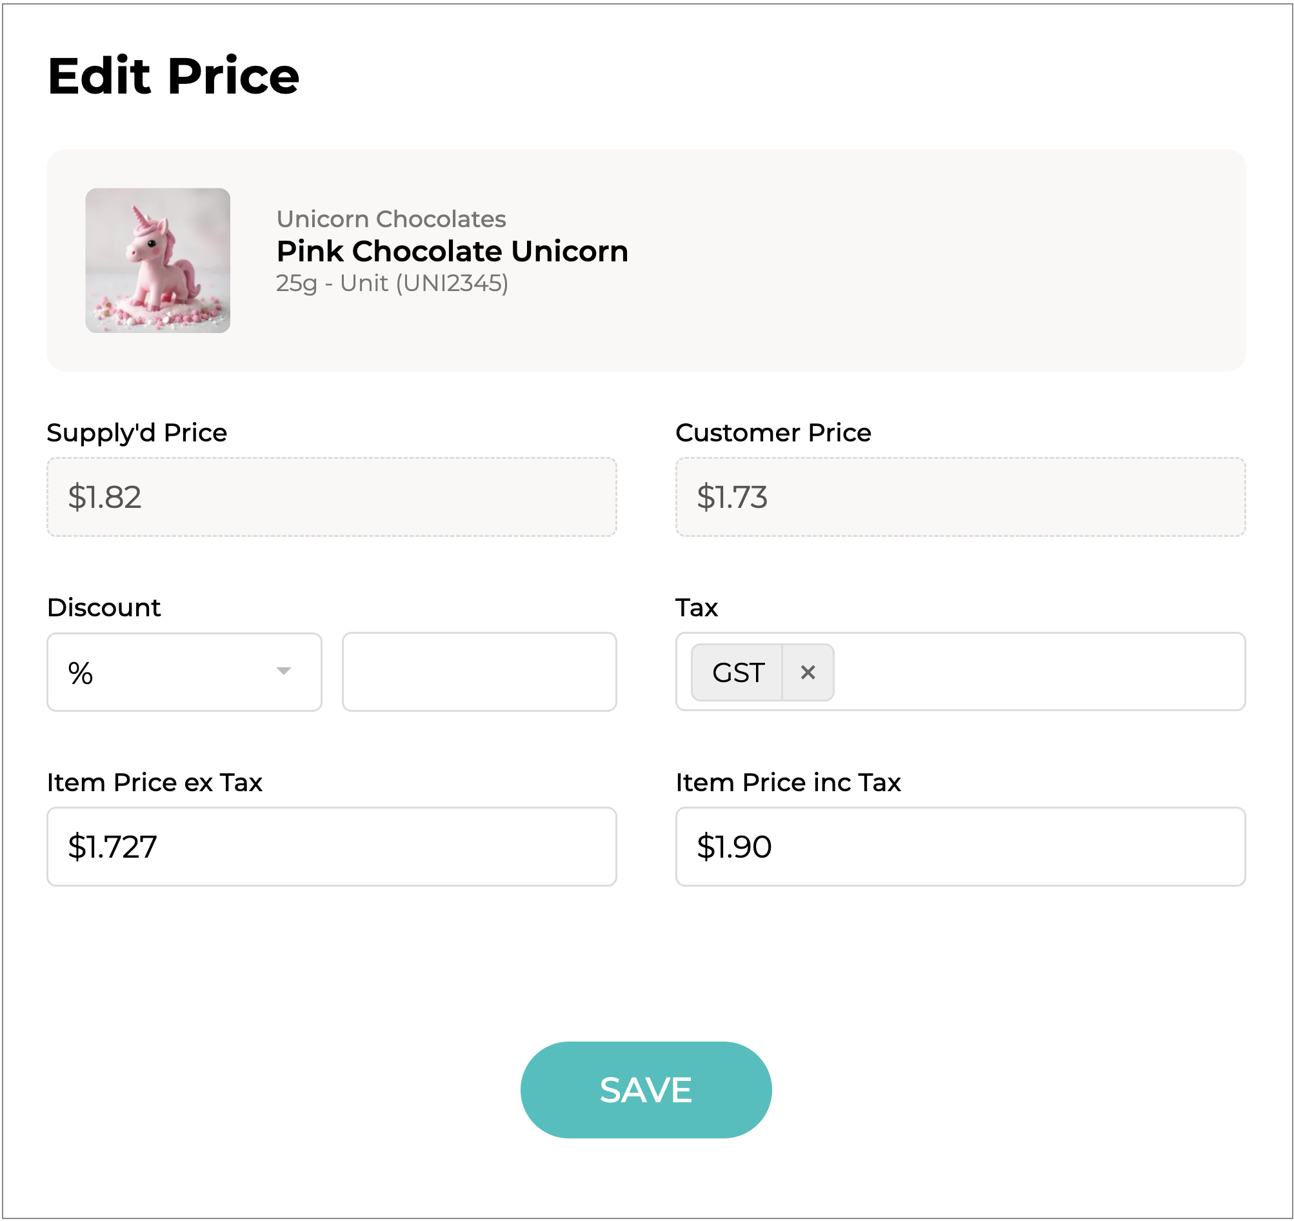Click the discount amount input field
This screenshot has width=1294, height=1221.
click(x=479, y=671)
